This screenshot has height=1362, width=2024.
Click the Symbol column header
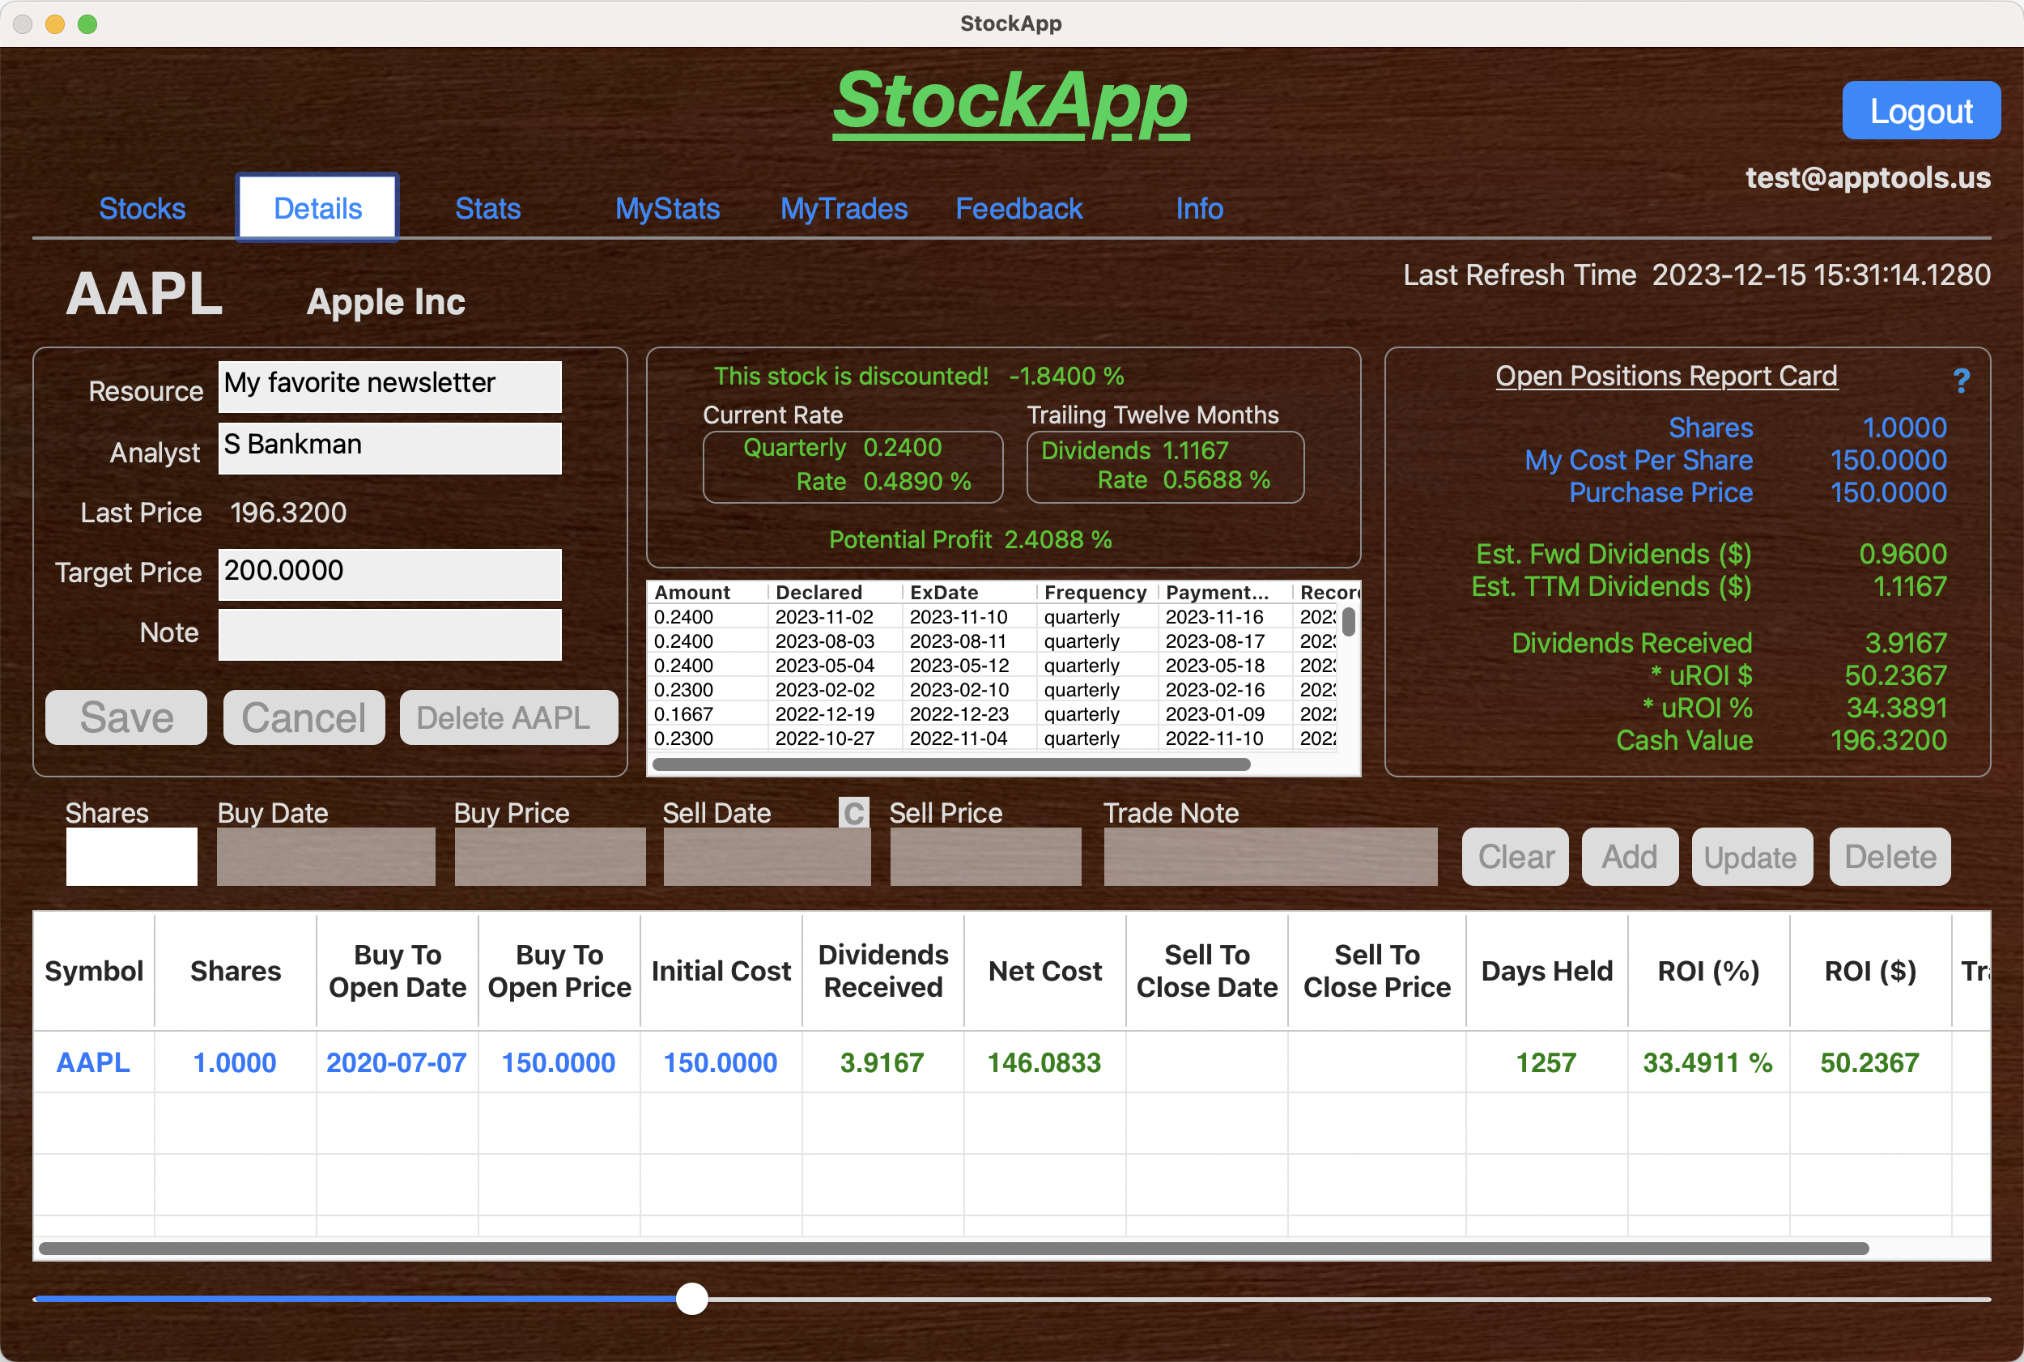(94, 971)
